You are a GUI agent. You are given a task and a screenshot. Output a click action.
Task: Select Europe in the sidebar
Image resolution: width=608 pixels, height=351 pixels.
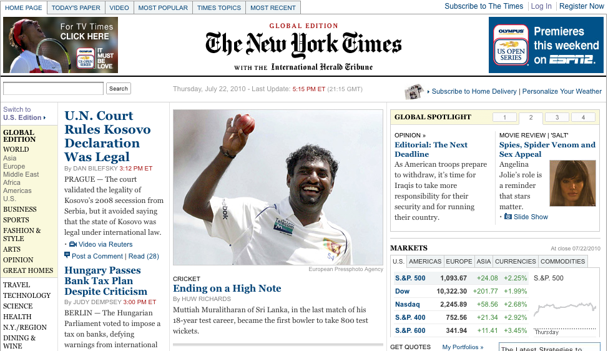[14, 166]
